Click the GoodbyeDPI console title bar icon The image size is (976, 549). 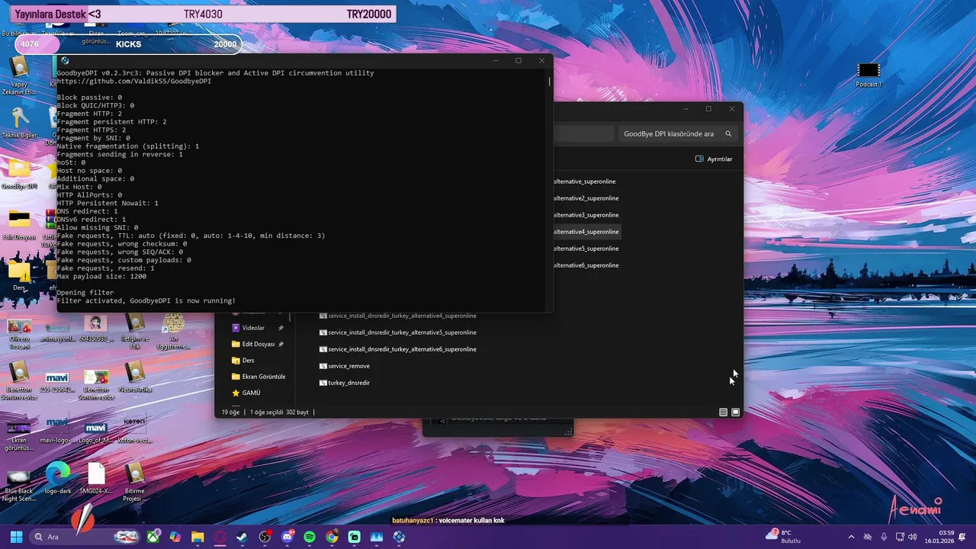point(65,61)
